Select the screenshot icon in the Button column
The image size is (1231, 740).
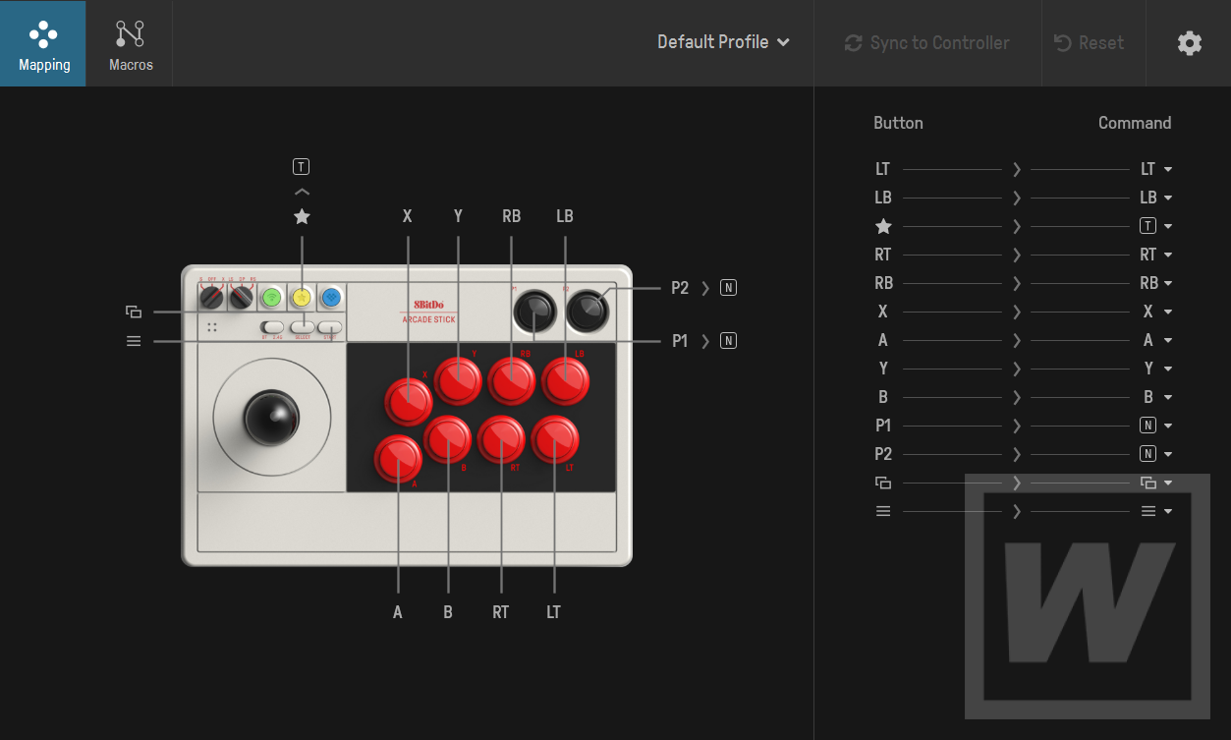click(883, 483)
